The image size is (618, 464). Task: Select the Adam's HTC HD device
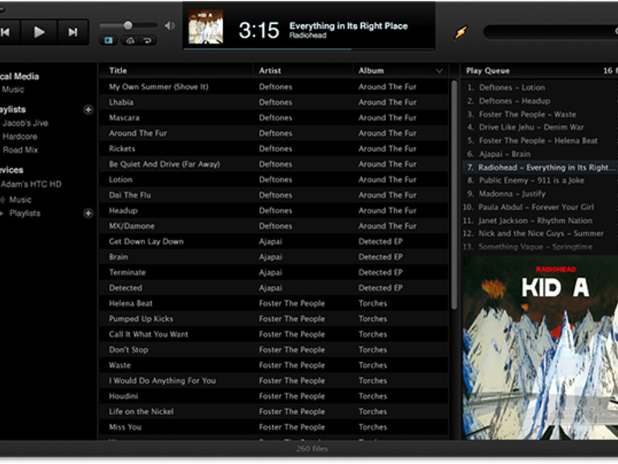[x=31, y=184]
